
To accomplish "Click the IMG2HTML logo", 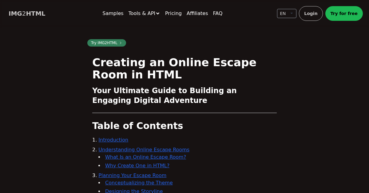I will click(27, 13).
